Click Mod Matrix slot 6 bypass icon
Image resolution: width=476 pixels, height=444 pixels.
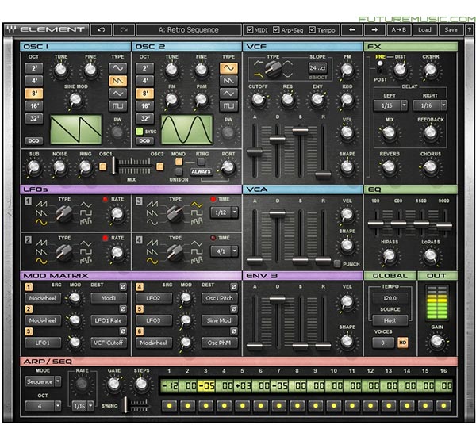click(233, 331)
